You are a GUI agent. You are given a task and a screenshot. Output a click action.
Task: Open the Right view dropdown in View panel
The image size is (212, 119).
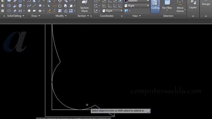click(137, 6)
